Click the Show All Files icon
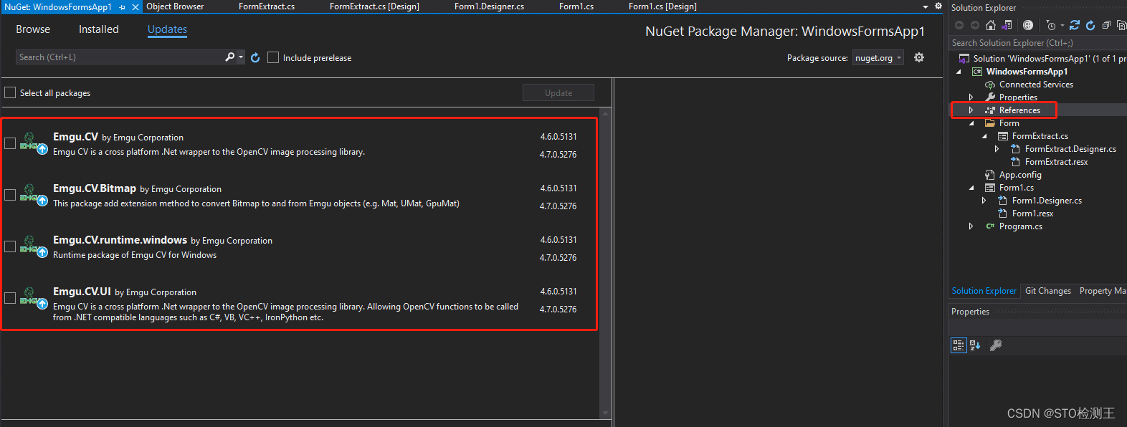This screenshot has height=427, width=1127. pos(1121,25)
